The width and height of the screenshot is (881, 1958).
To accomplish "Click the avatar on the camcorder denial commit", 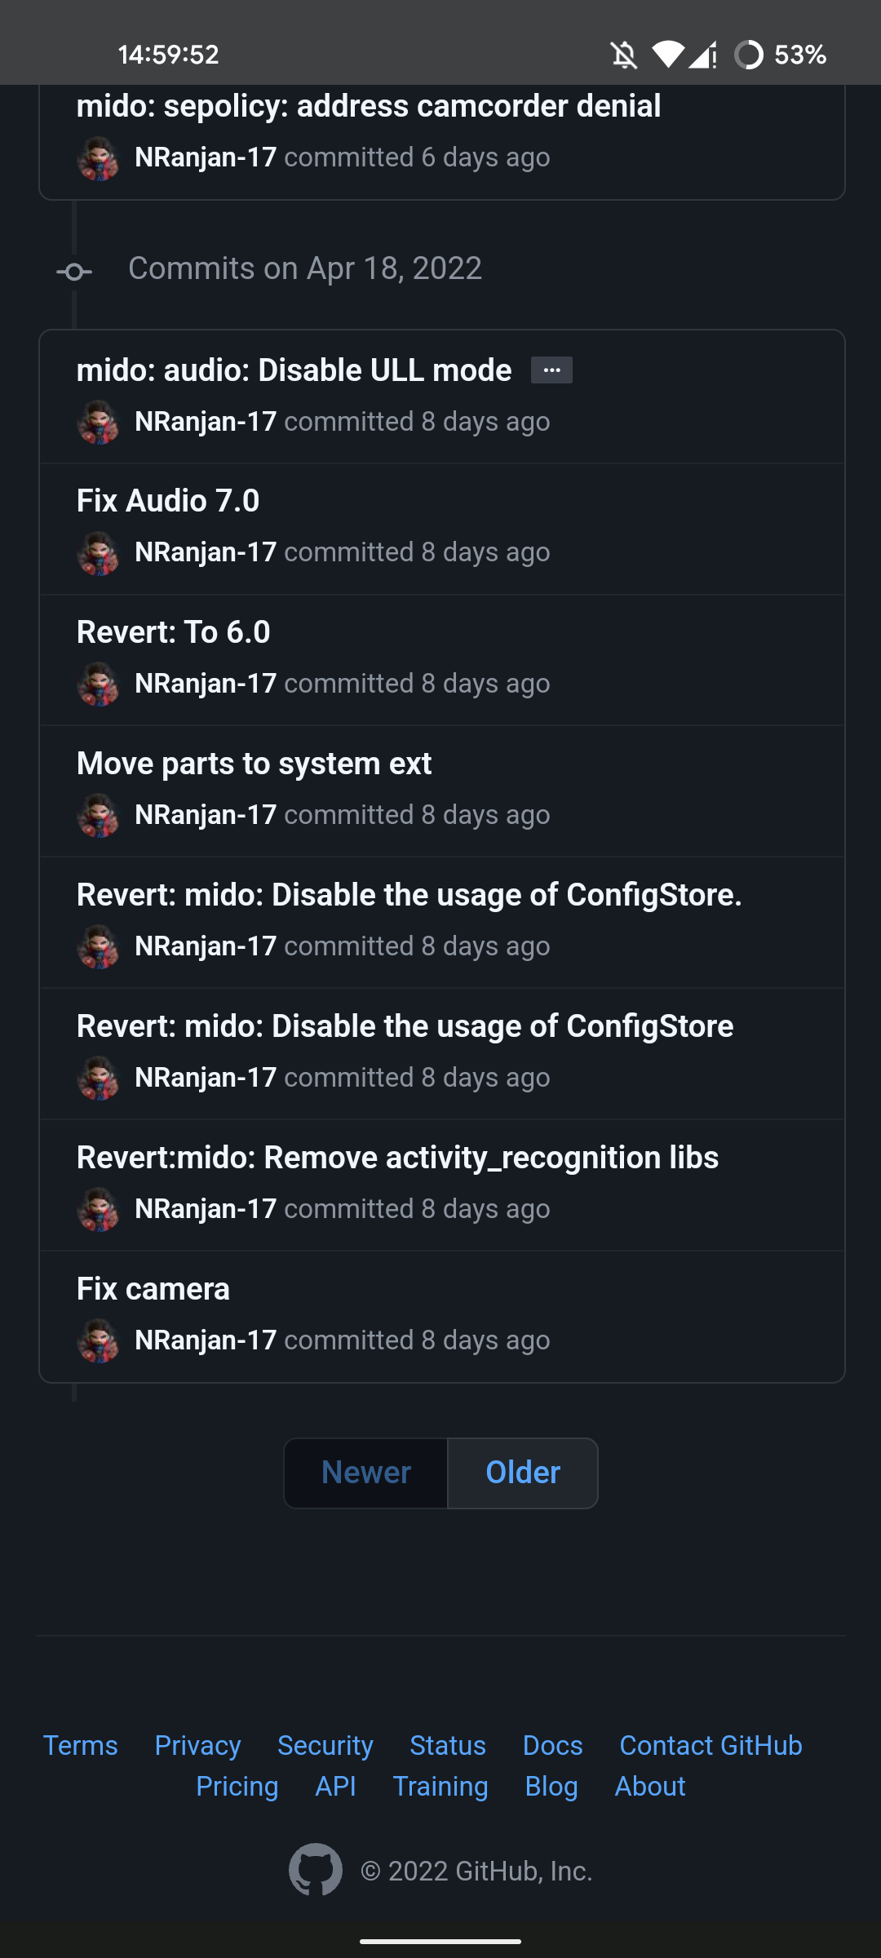I will click(x=100, y=159).
